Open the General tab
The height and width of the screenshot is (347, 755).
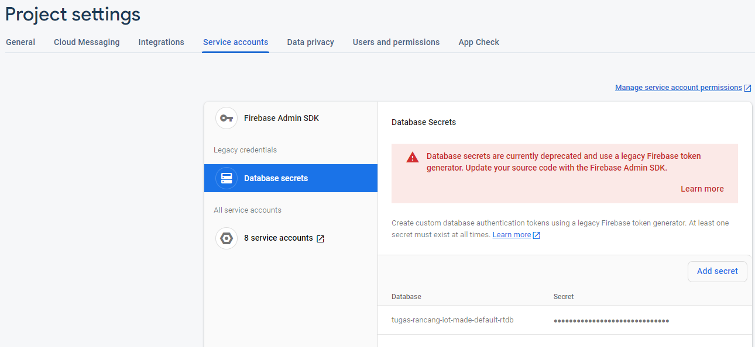(x=20, y=42)
